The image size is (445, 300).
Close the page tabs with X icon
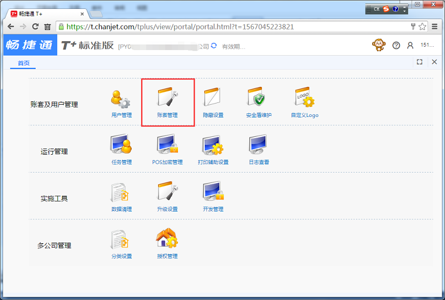coord(434,62)
